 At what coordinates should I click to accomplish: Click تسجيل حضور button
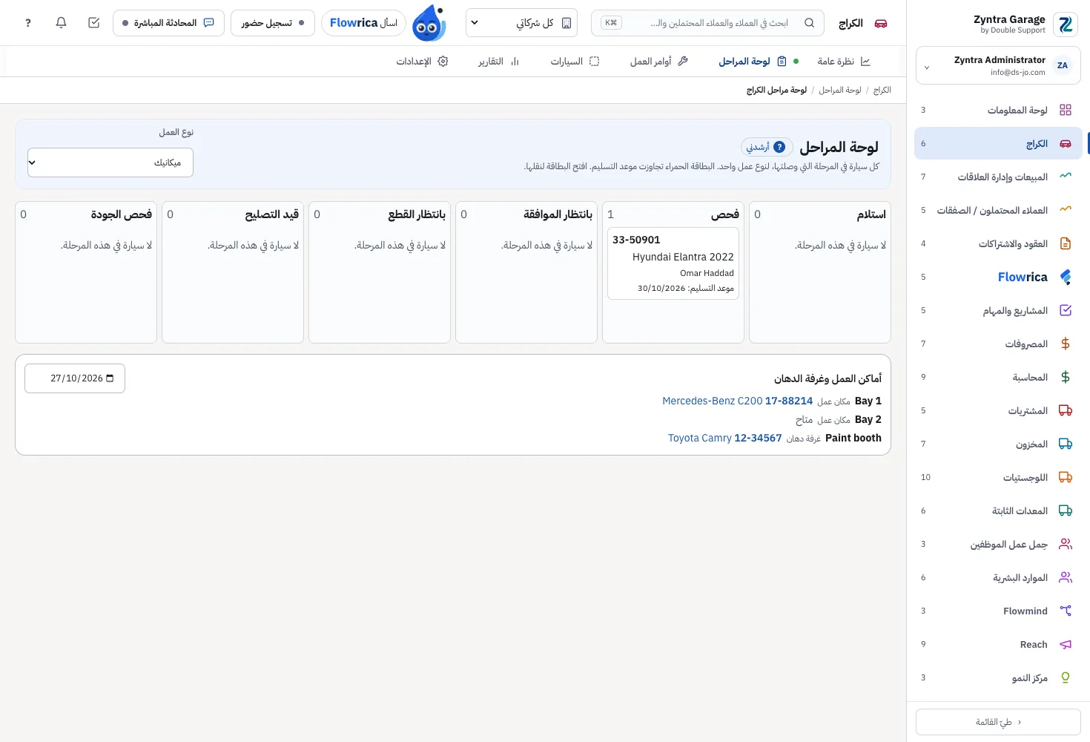click(273, 23)
